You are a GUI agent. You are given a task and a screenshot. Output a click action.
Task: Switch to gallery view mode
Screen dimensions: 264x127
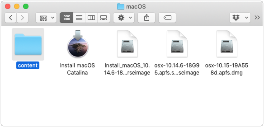coord(104,18)
